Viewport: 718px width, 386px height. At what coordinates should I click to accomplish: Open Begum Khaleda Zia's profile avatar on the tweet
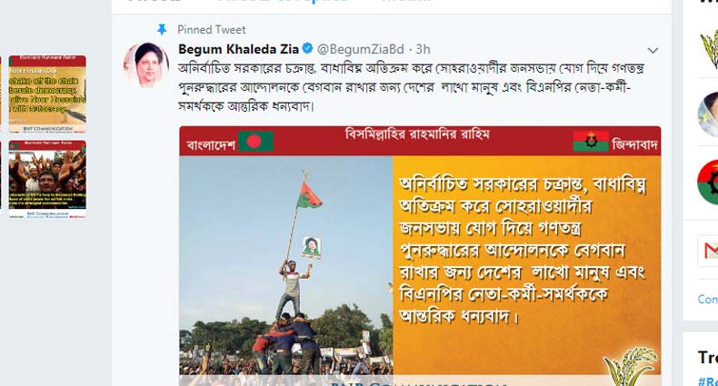(x=146, y=64)
